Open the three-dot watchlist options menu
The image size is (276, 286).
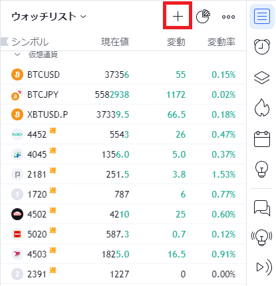(x=228, y=17)
